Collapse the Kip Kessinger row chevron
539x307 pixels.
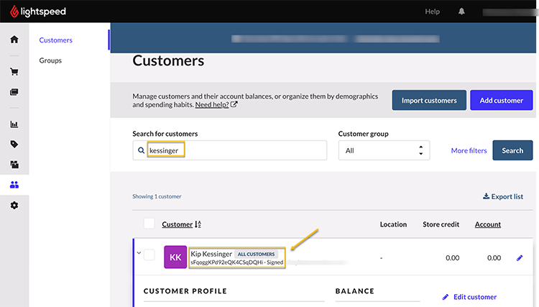[137, 253]
